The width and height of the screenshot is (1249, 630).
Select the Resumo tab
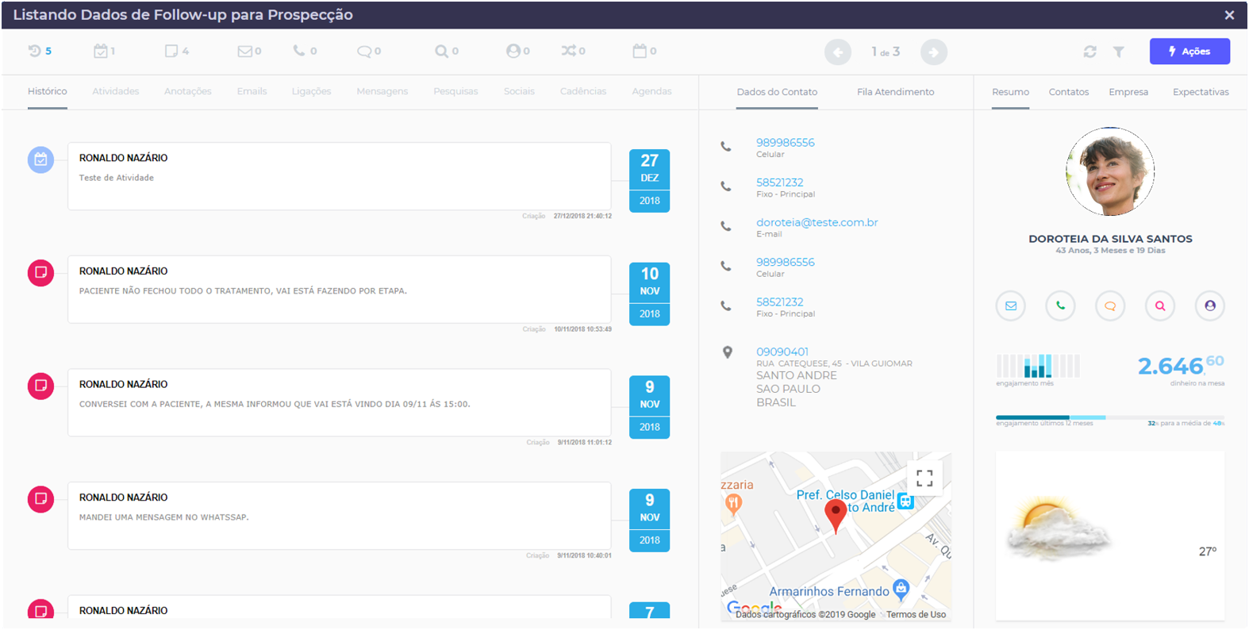tap(1010, 92)
